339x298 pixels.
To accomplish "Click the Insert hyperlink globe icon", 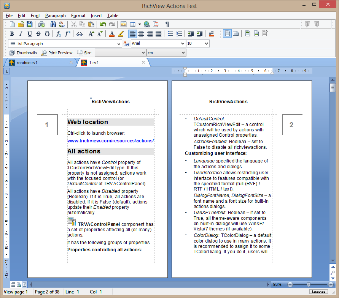I will click(146, 24).
